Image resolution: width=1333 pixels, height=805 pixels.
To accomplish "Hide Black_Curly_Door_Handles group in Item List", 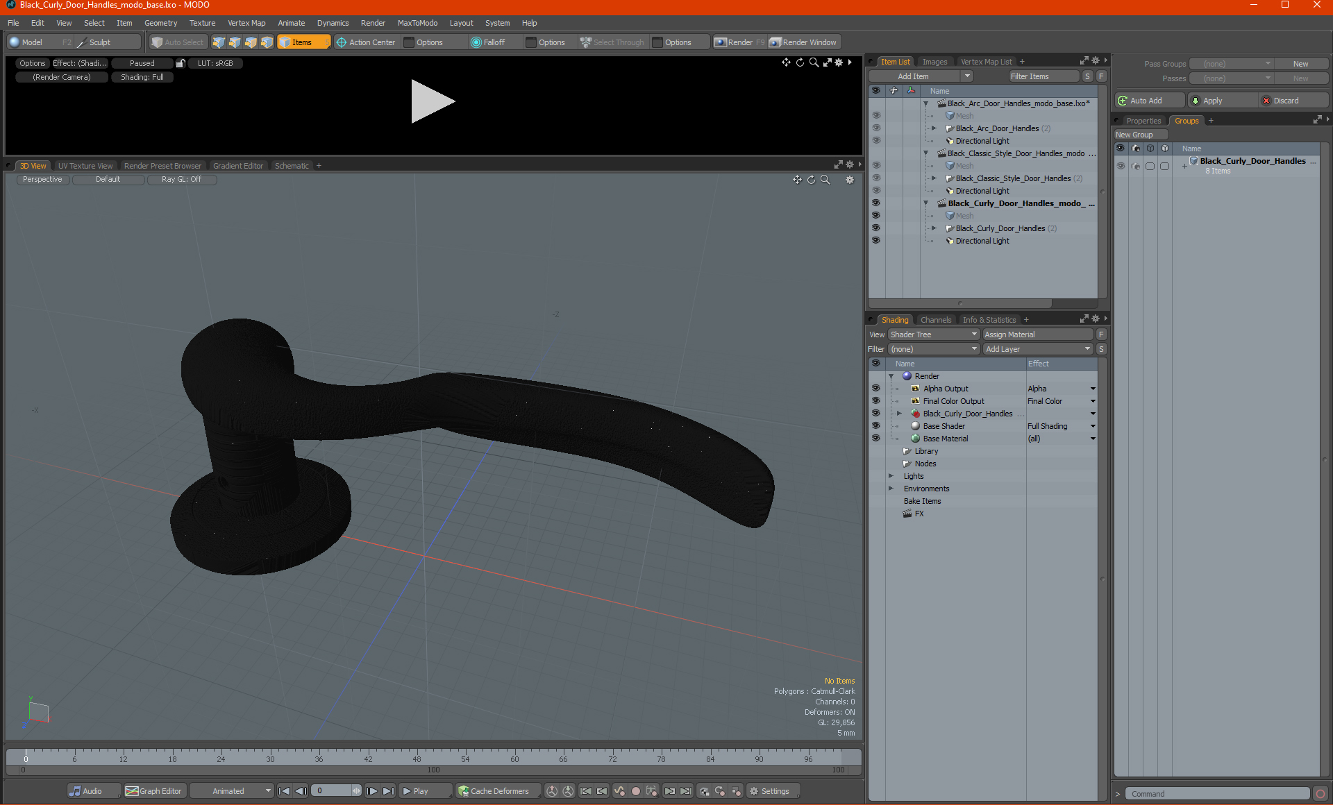I will [875, 228].
